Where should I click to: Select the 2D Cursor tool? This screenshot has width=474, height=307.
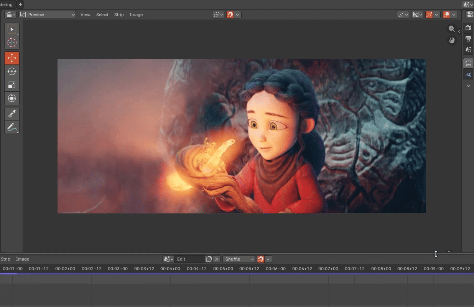tap(12, 43)
